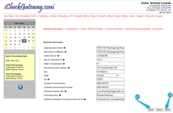Viewport: 173px width, 113px height.
Task: Click info icon beside Merchant Website URL
Action: (65, 91)
